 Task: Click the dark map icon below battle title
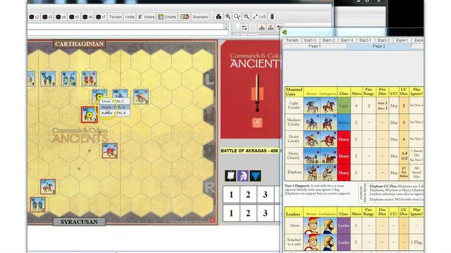point(230,176)
